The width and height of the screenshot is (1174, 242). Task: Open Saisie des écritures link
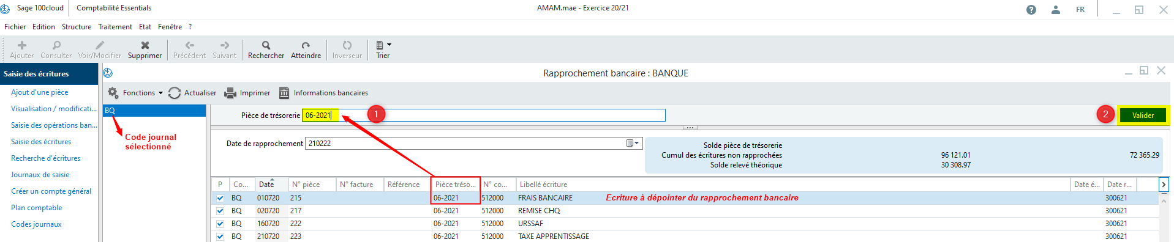pos(41,142)
